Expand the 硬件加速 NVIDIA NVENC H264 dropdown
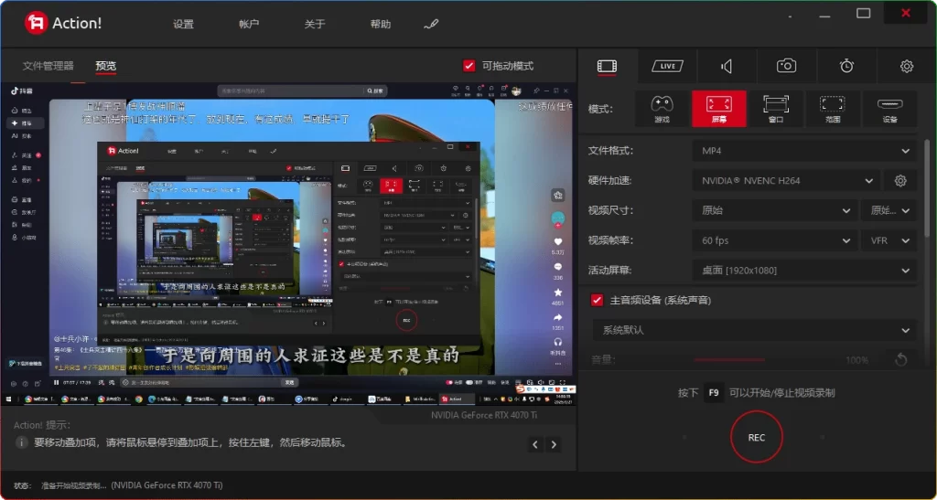The height and width of the screenshot is (500, 937). 786,181
